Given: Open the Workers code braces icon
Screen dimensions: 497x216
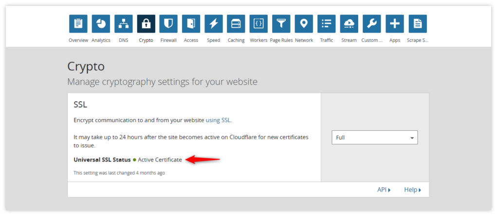Looking at the screenshot, I should pyautogui.click(x=258, y=24).
